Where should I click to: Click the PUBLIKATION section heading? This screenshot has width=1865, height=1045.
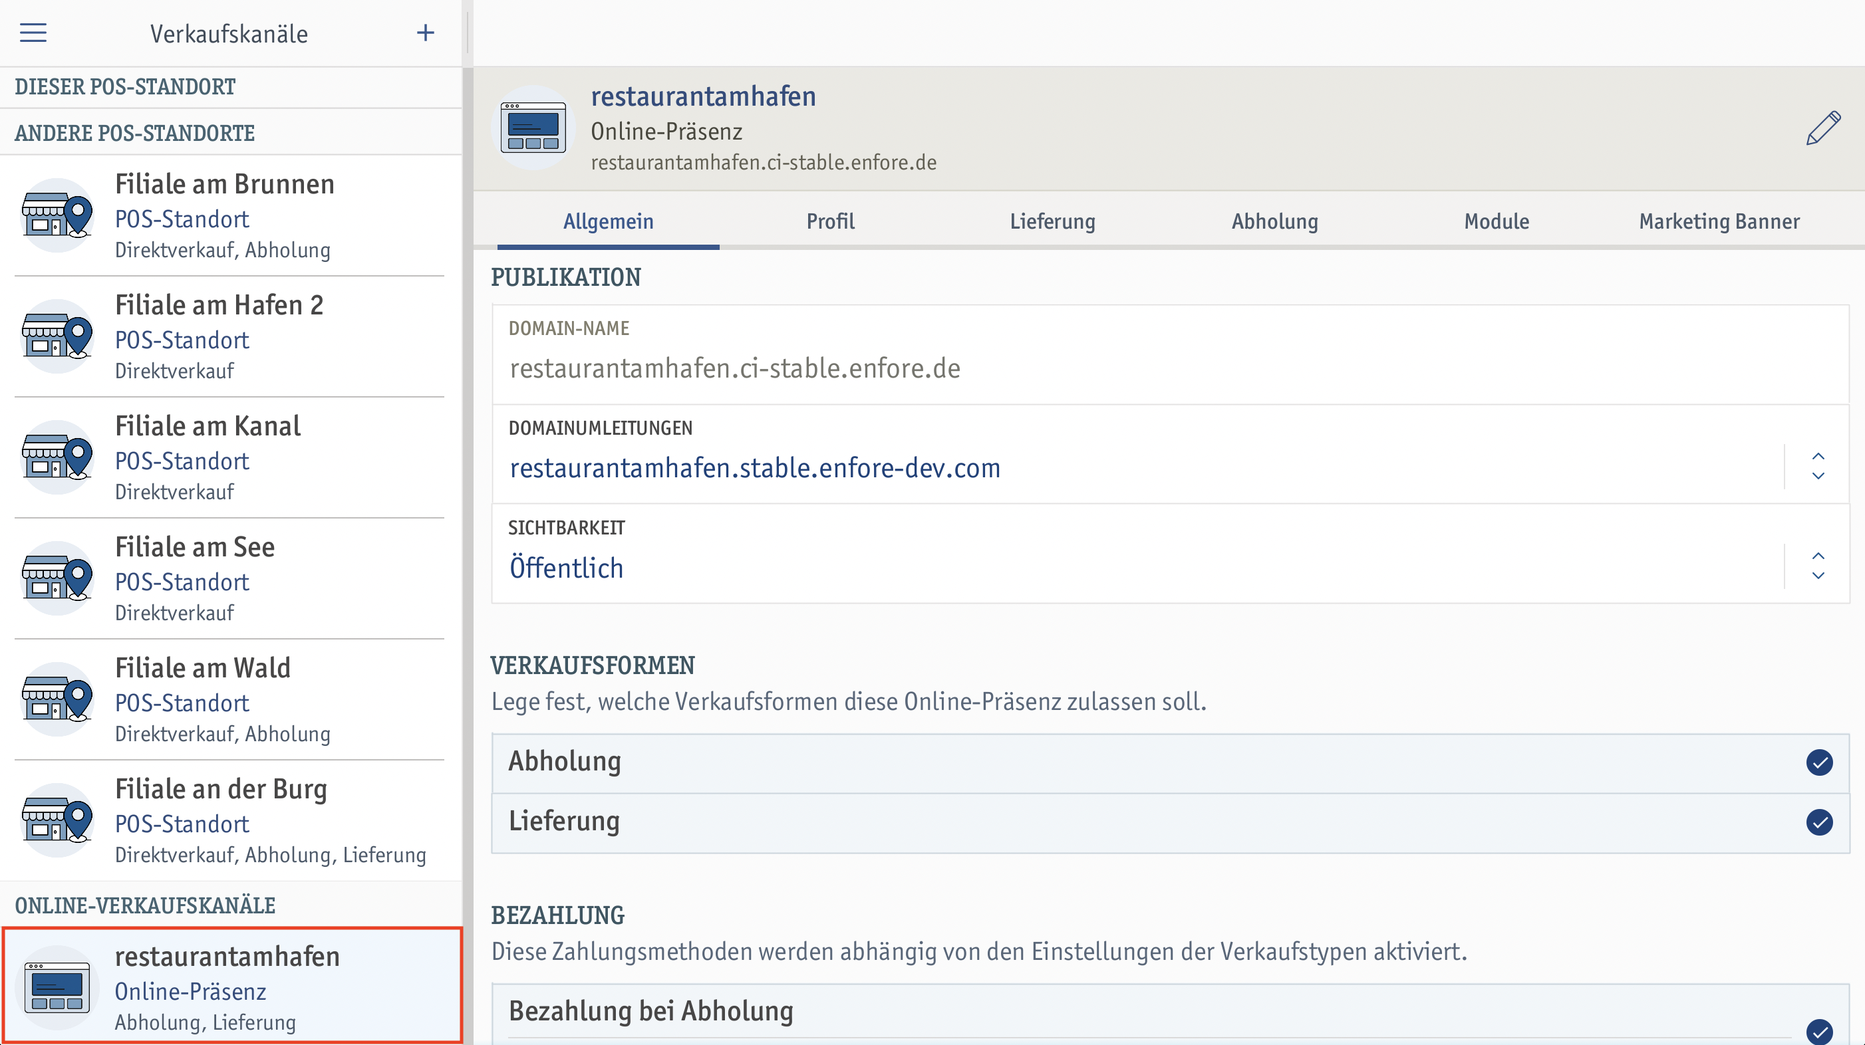click(x=566, y=277)
